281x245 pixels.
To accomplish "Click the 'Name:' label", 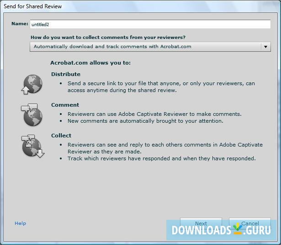I will pos(20,24).
